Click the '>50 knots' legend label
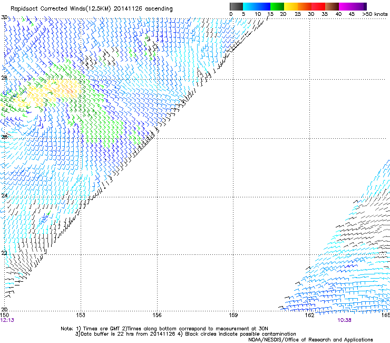 point(375,14)
